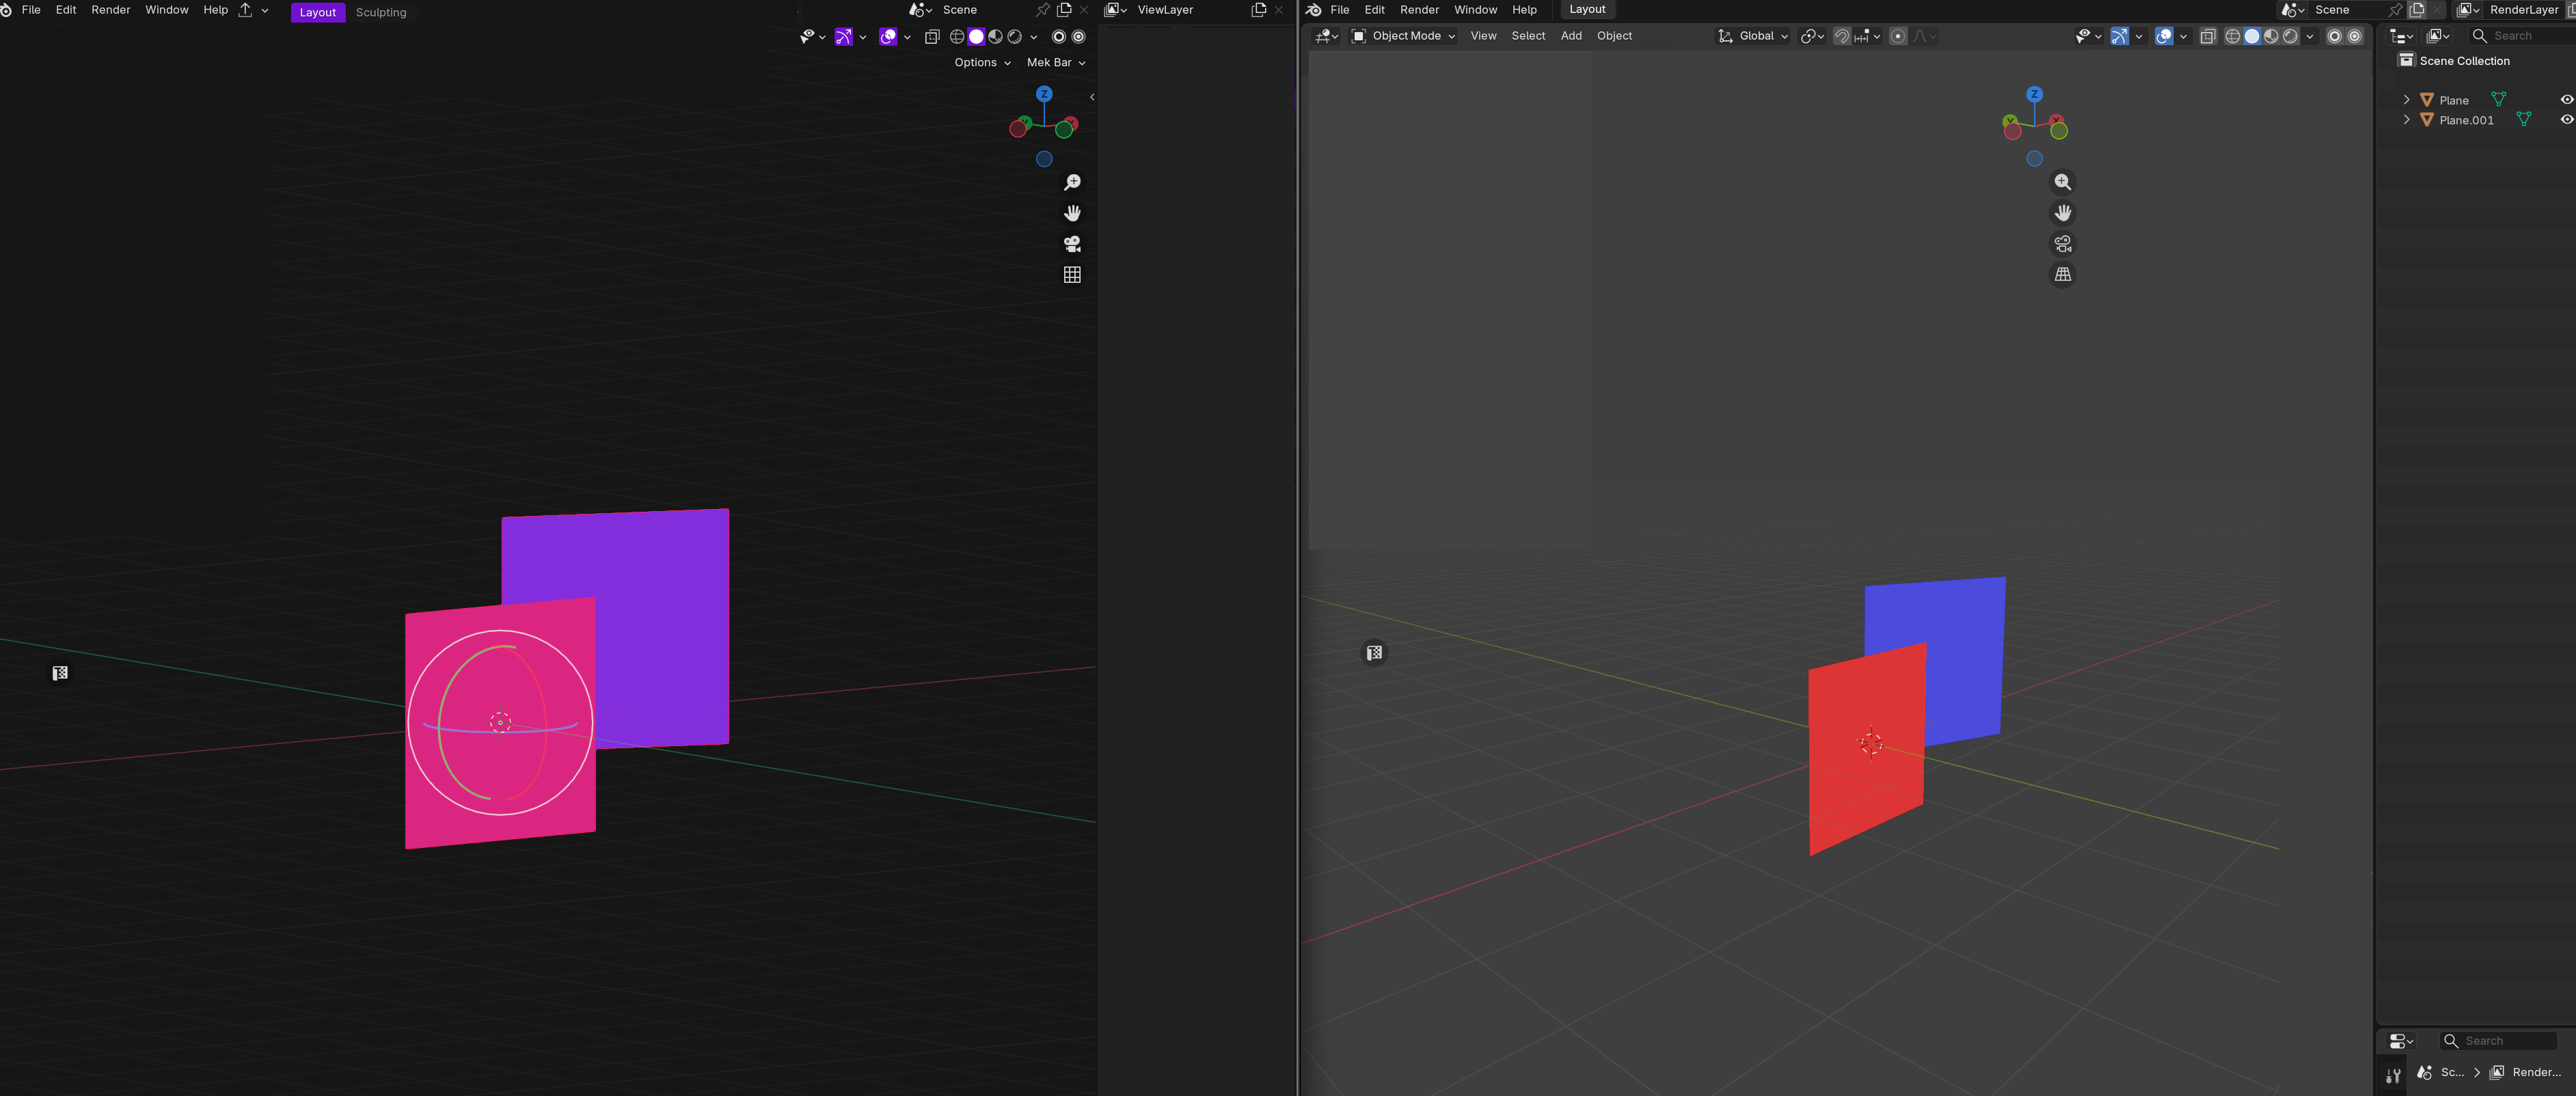Open View menu in right viewport header

pyautogui.click(x=1483, y=36)
